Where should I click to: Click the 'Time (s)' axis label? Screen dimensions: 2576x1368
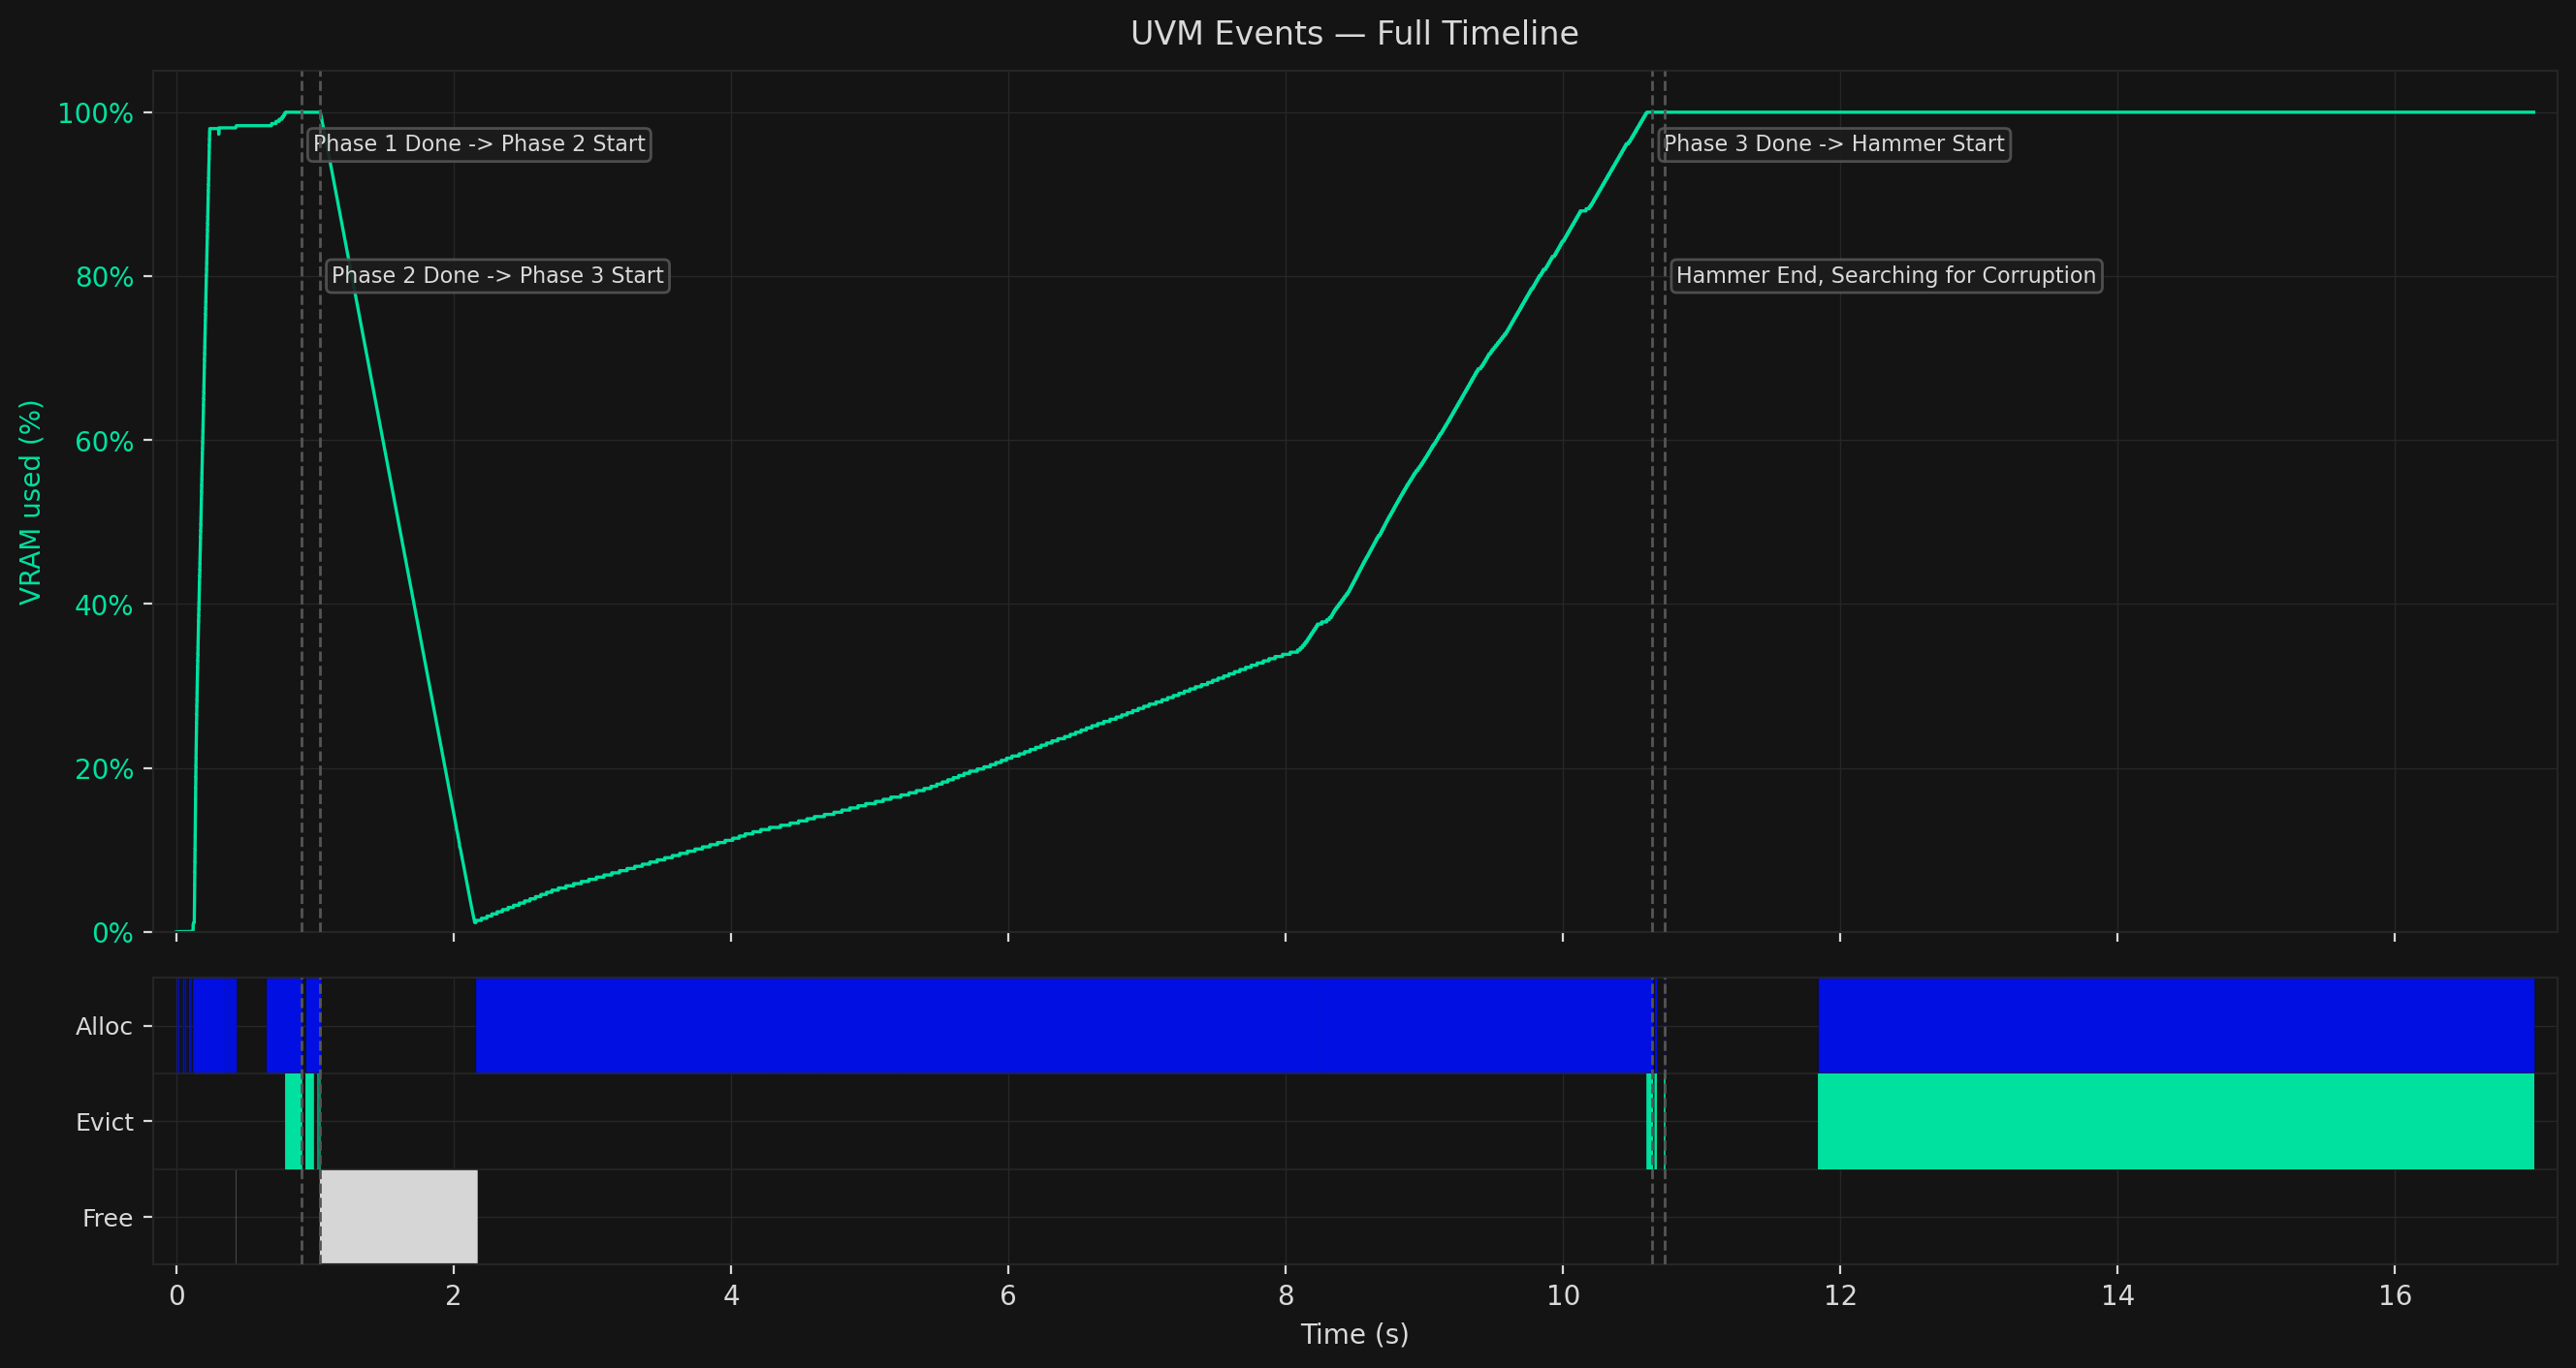[1355, 1334]
